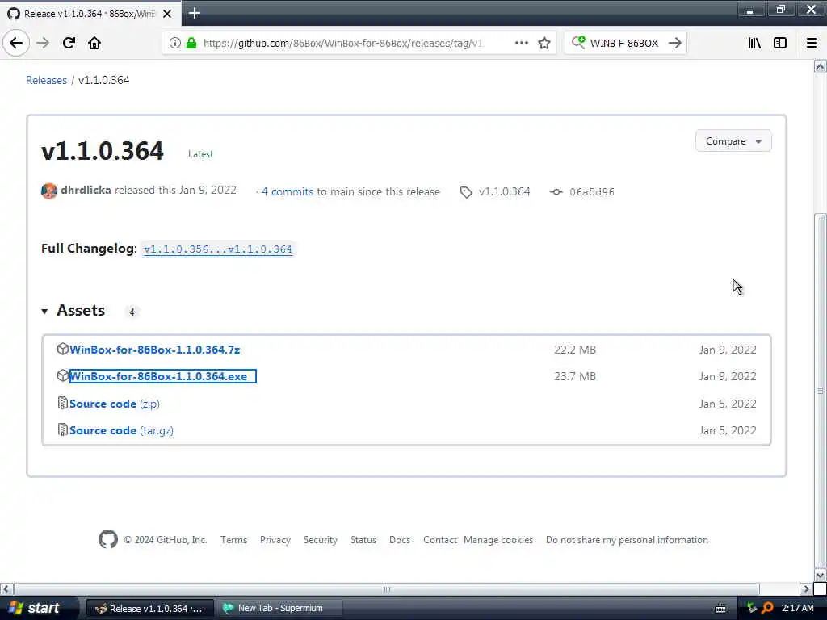Reload the current page

[x=69, y=44]
